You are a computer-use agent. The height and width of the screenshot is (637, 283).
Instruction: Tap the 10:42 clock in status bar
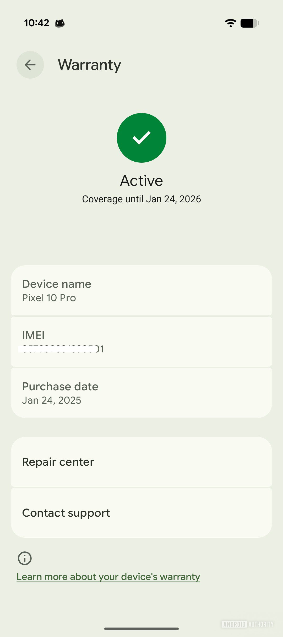tap(36, 23)
